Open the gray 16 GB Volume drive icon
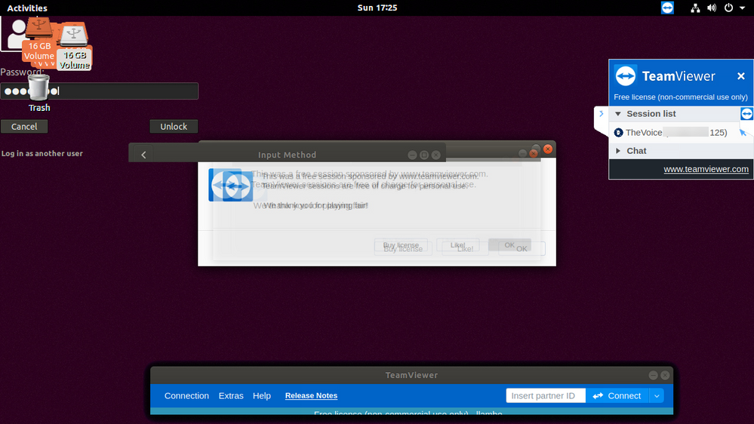The height and width of the screenshot is (424, 754). [75, 47]
